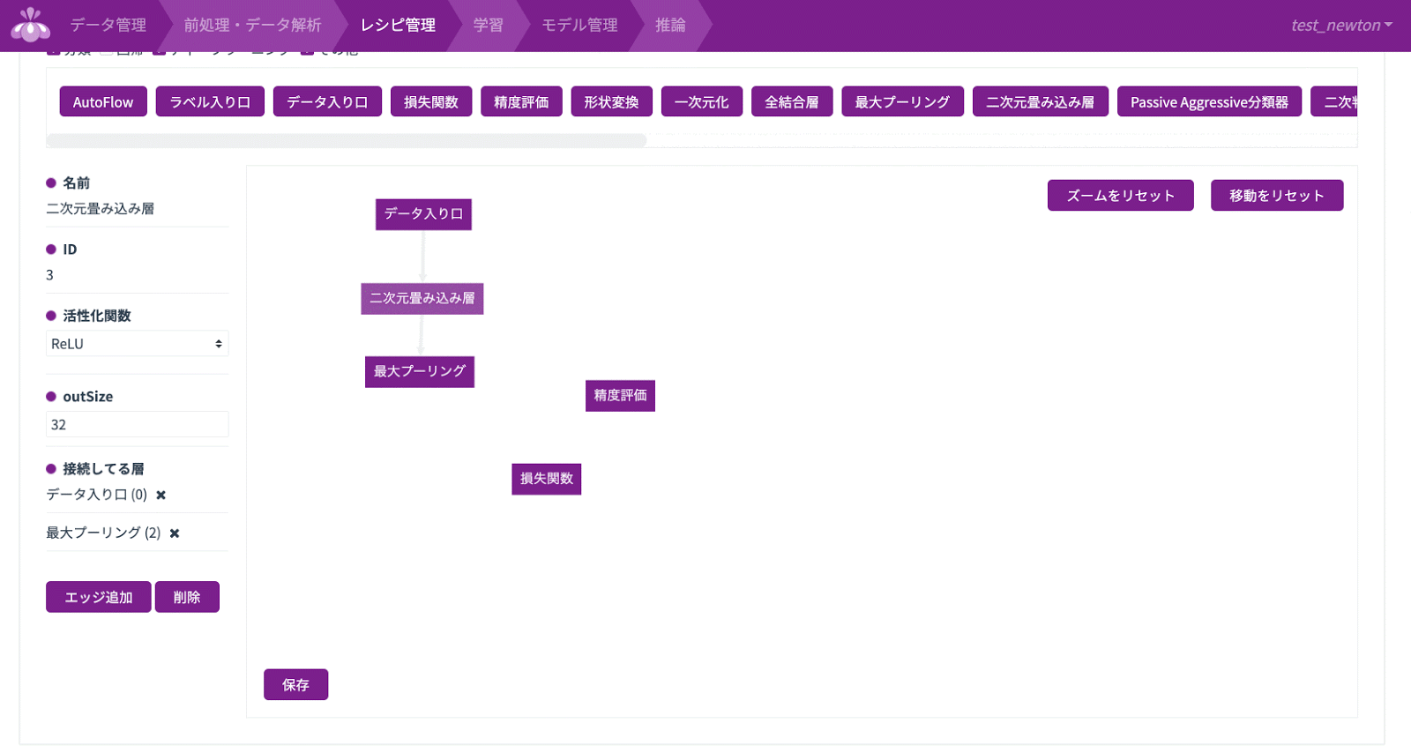Screen dimensions: 1411x753
Task: Remove the データ入り口 (0) connection
Action: (161, 495)
